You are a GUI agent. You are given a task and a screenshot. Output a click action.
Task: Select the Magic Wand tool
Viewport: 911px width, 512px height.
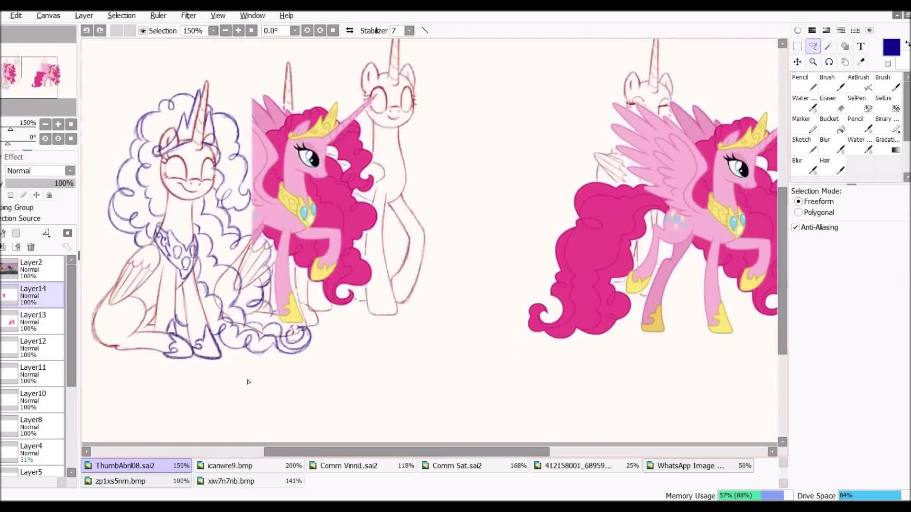point(828,46)
